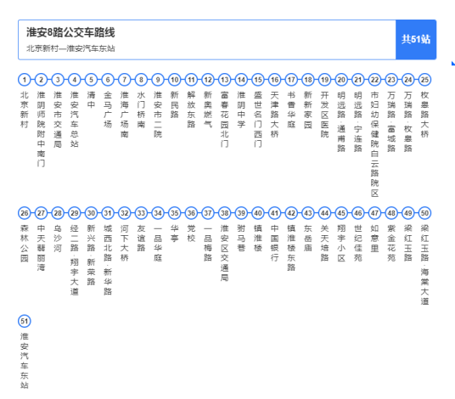
Task: Click the 市妇幼保健院白云路院区 station name
Action: coord(375,144)
